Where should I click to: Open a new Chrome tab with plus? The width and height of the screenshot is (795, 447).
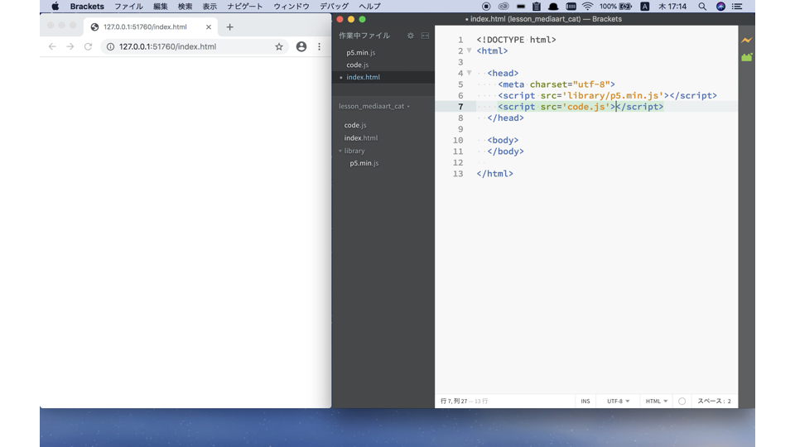(229, 26)
